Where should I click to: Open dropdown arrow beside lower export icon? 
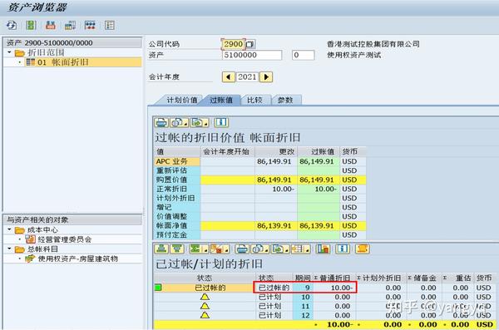click(x=287, y=250)
